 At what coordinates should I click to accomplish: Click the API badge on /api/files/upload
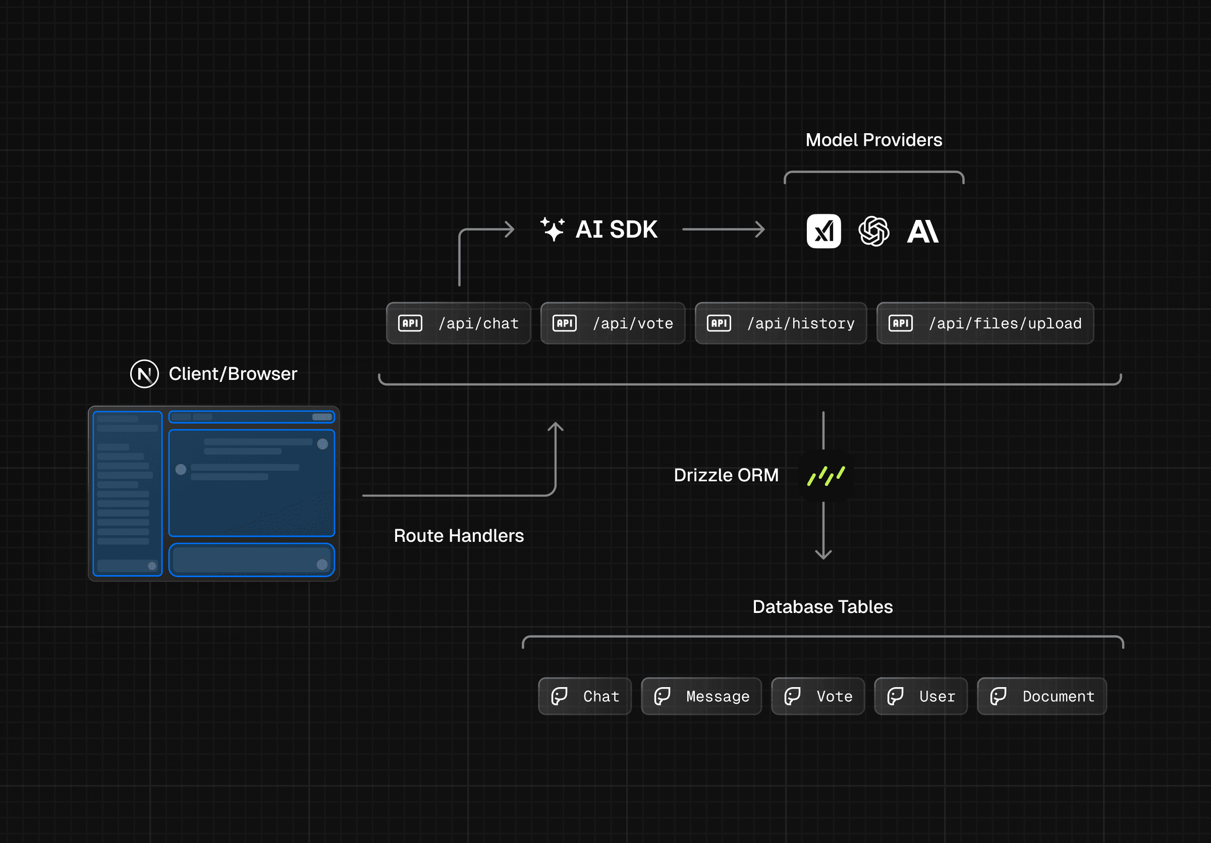pos(900,323)
